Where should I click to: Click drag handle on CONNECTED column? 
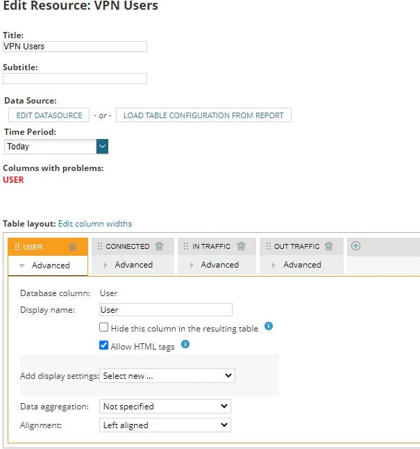(100, 246)
